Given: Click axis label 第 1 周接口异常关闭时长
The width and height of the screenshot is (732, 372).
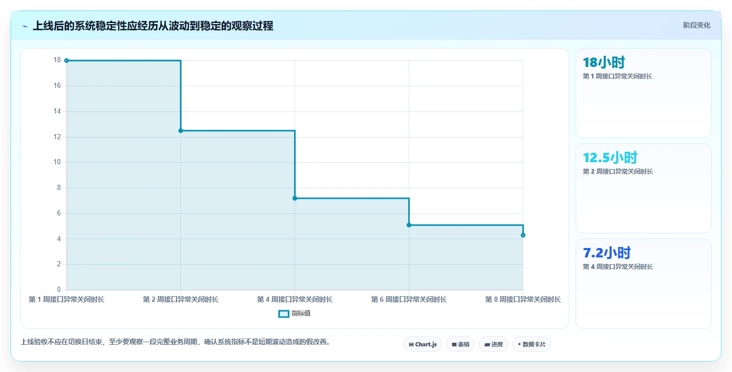Looking at the screenshot, I should click(66, 299).
